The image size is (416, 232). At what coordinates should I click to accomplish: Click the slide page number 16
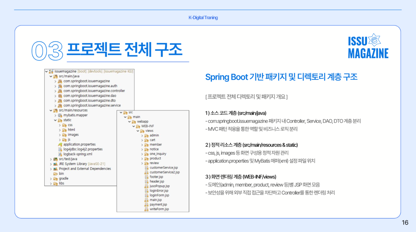[405, 223]
